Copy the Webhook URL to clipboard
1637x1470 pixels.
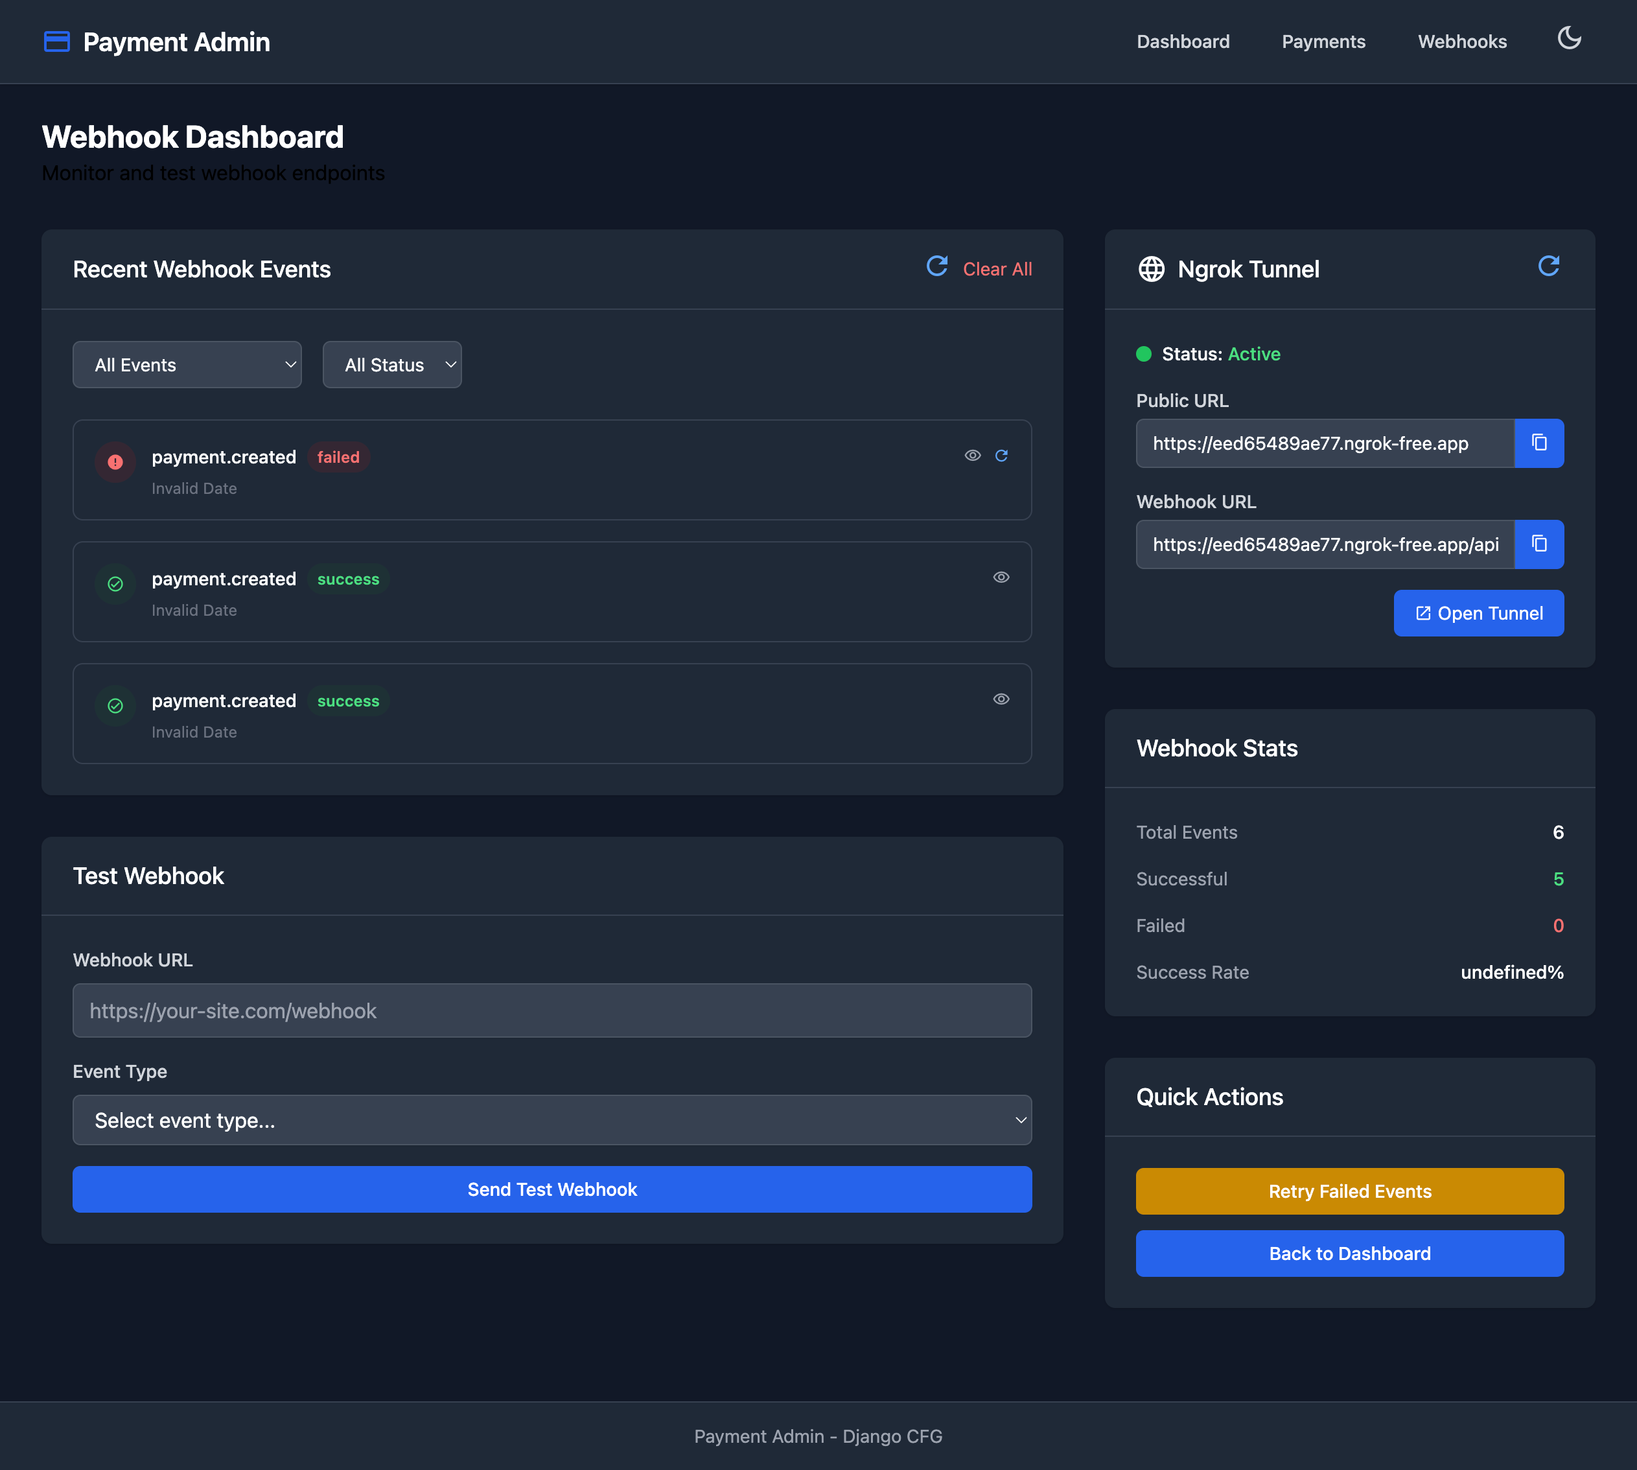(1538, 544)
